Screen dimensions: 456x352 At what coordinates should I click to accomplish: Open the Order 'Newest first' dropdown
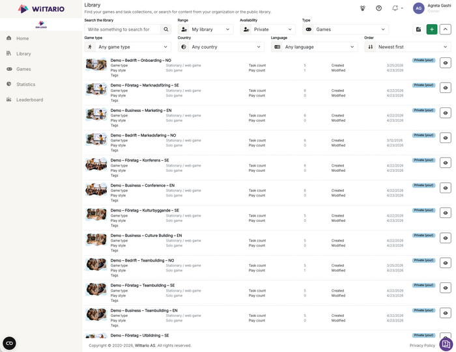tap(408, 47)
